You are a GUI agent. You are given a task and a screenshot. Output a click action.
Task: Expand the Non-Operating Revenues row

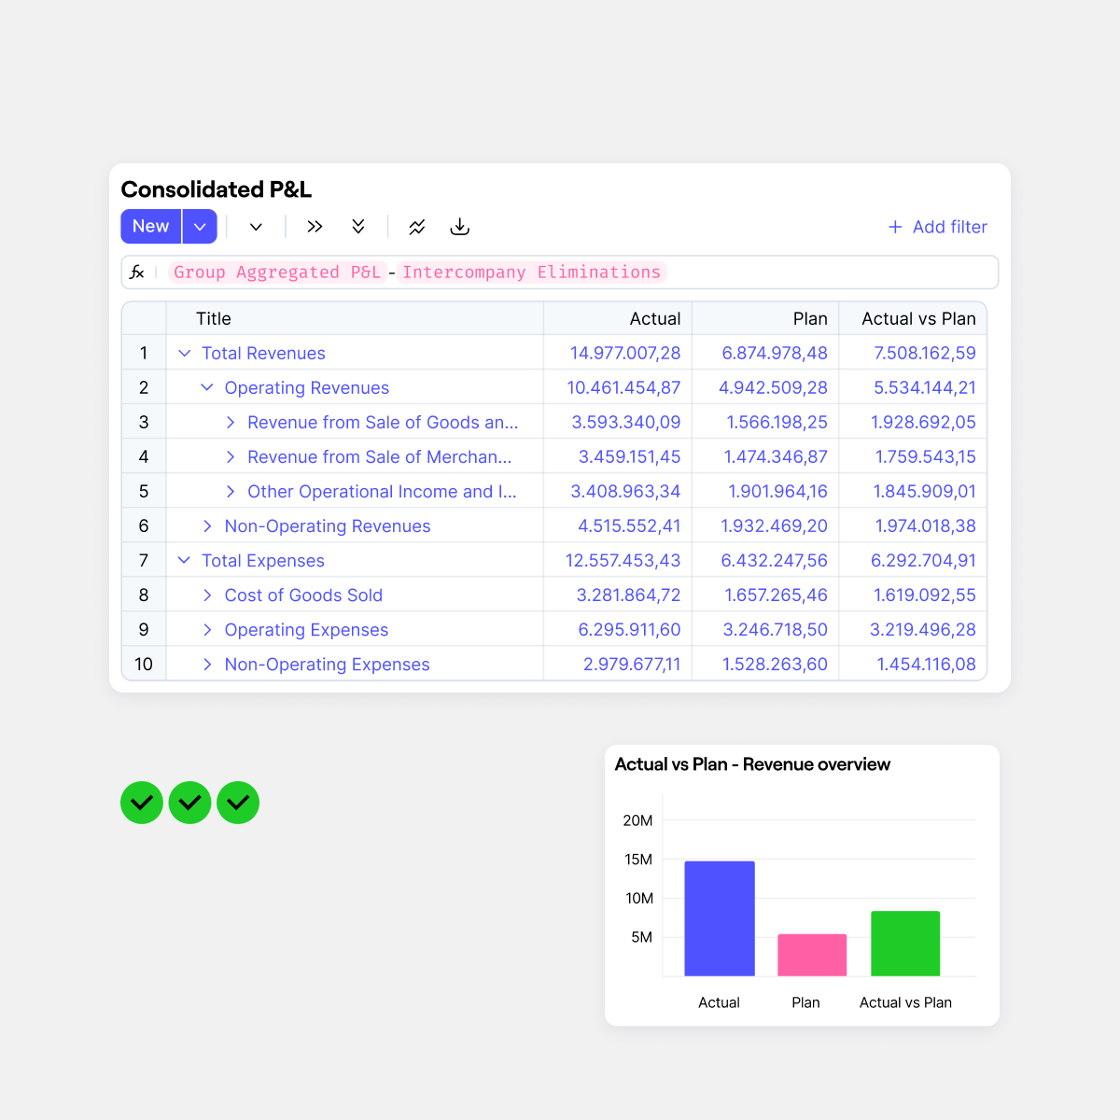tap(207, 526)
